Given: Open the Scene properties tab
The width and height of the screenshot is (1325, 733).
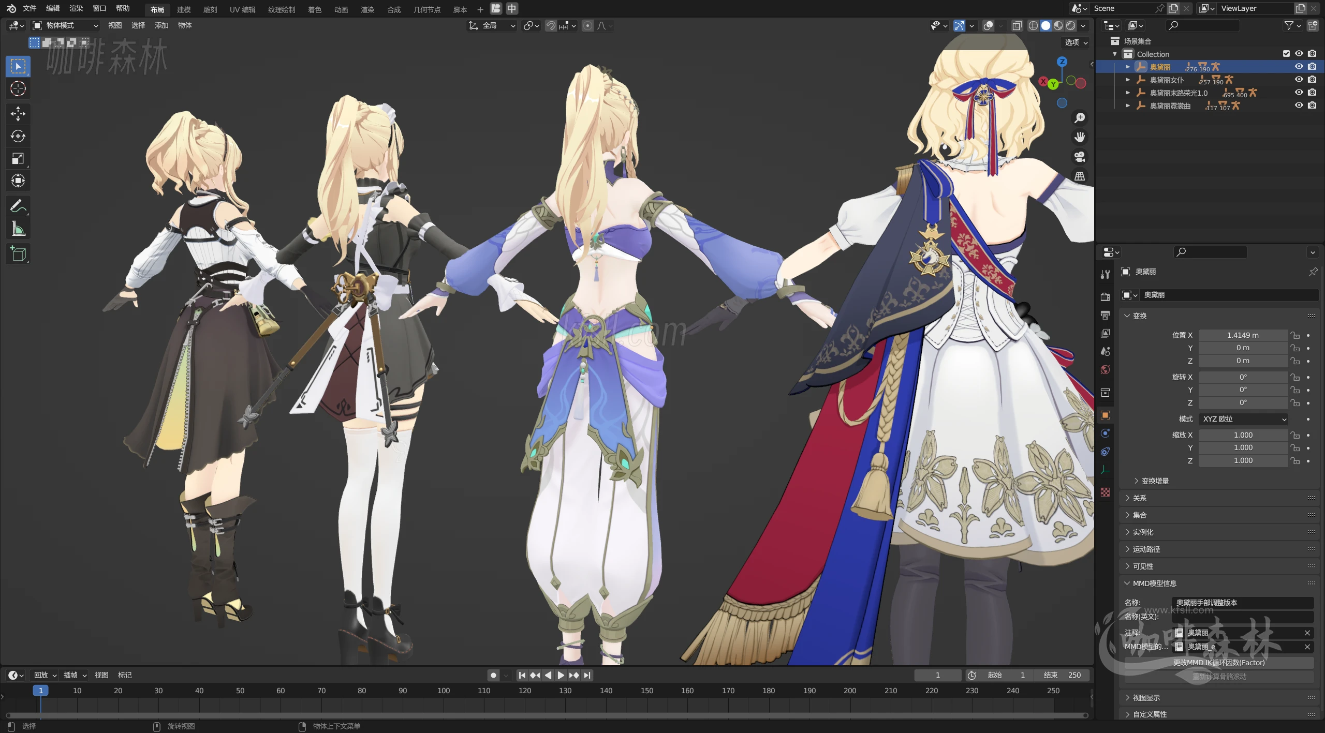Looking at the screenshot, I should [x=1105, y=351].
